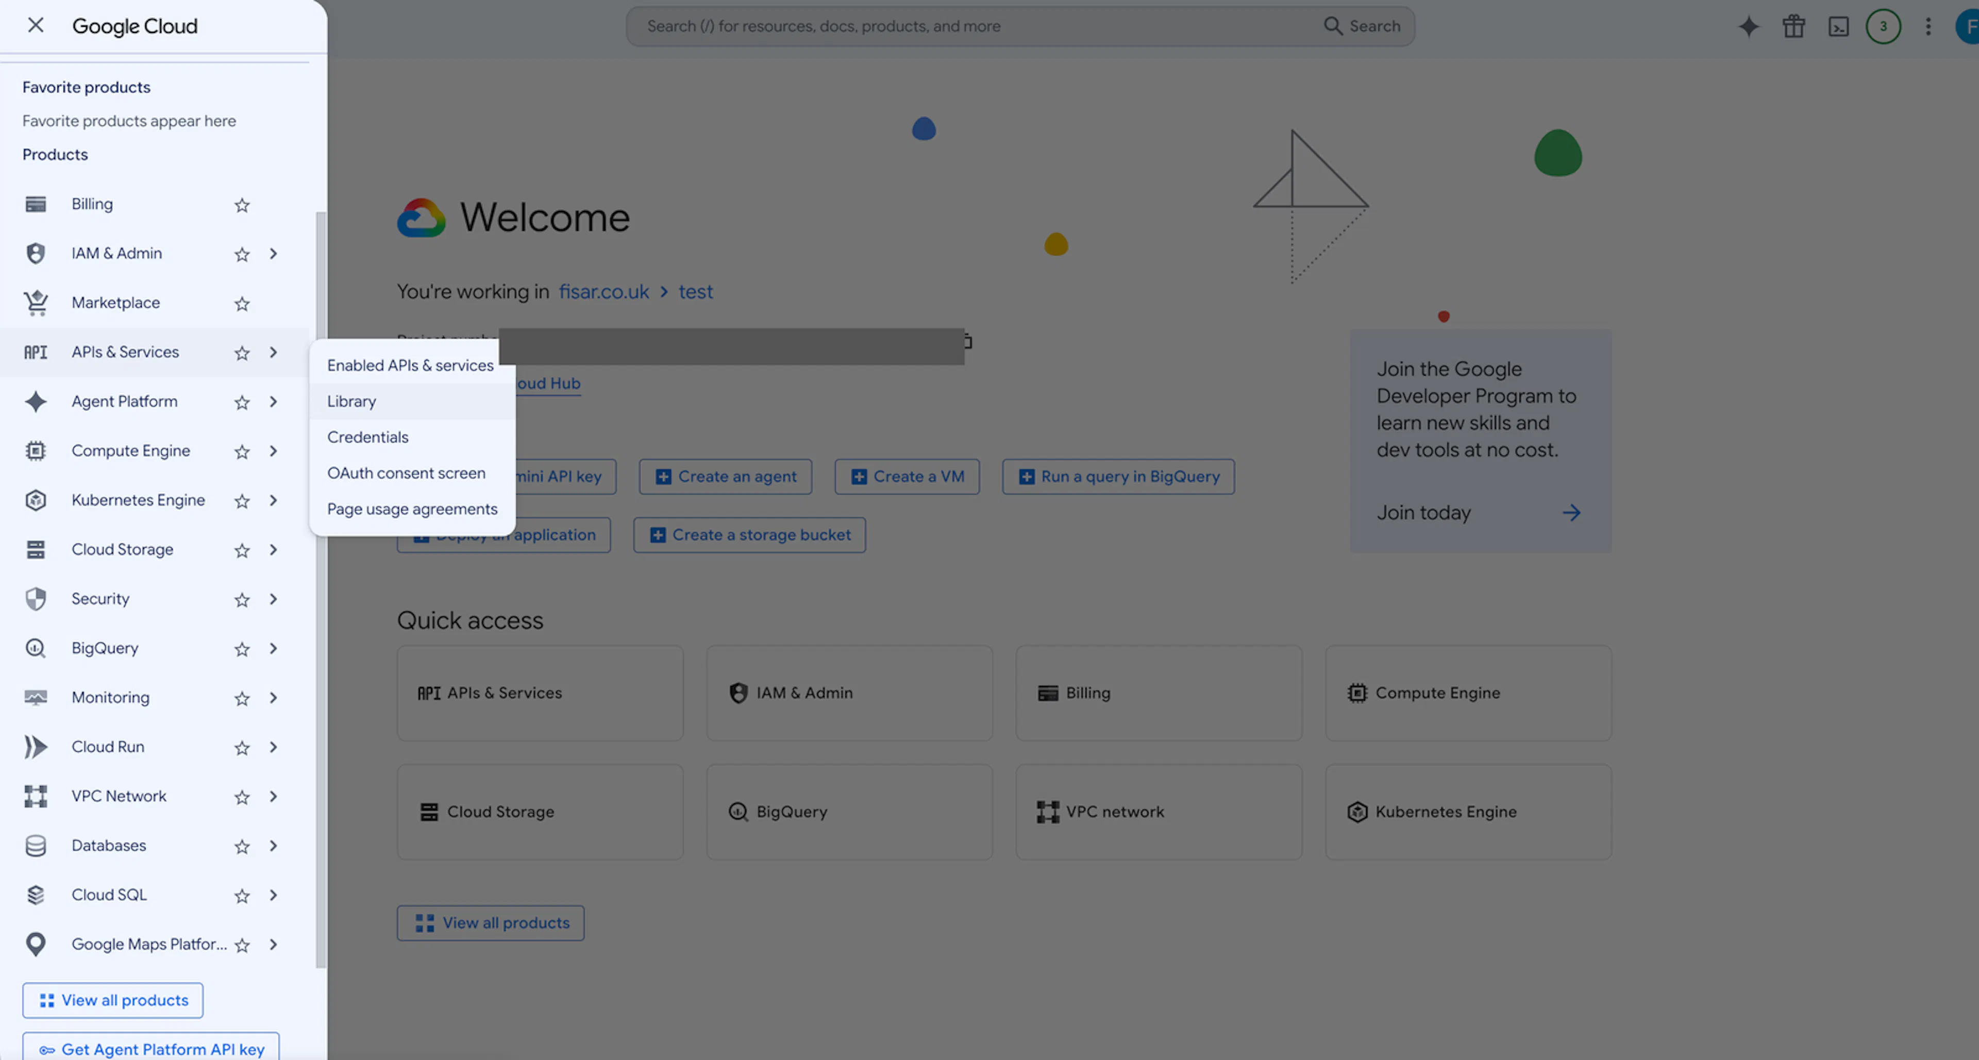The image size is (1979, 1060).
Task: Click Create a storage bucket button
Action: point(749,534)
